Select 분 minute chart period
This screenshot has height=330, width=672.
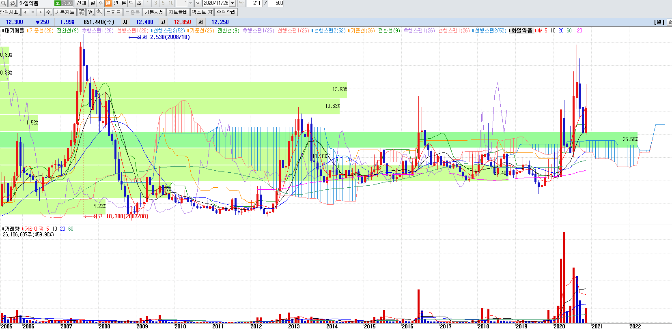[123, 3]
